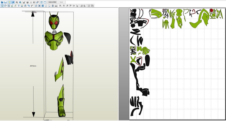
Task: Switch to the split two-pane view layout
Action: [x=42, y=2]
